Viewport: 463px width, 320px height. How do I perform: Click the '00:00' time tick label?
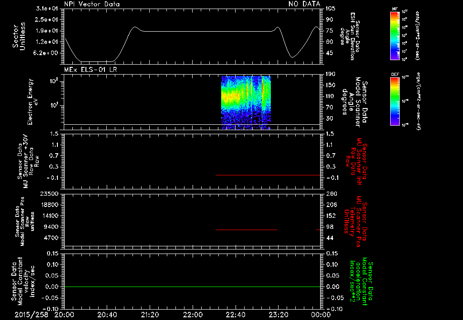click(x=321, y=315)
